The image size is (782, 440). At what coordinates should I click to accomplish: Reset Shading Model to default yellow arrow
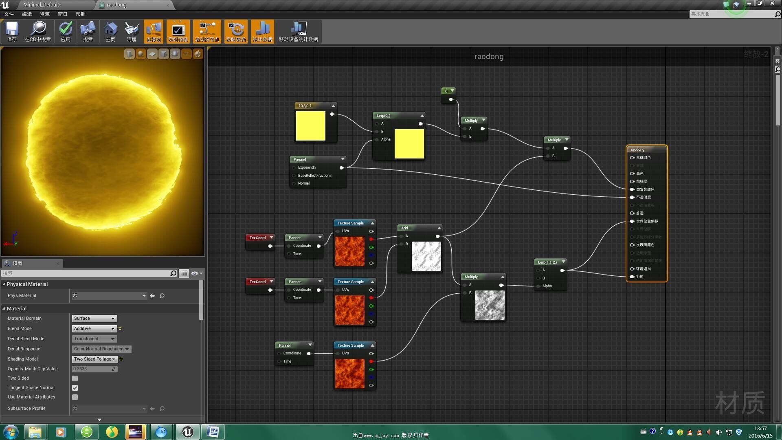(x=121, y=359)
